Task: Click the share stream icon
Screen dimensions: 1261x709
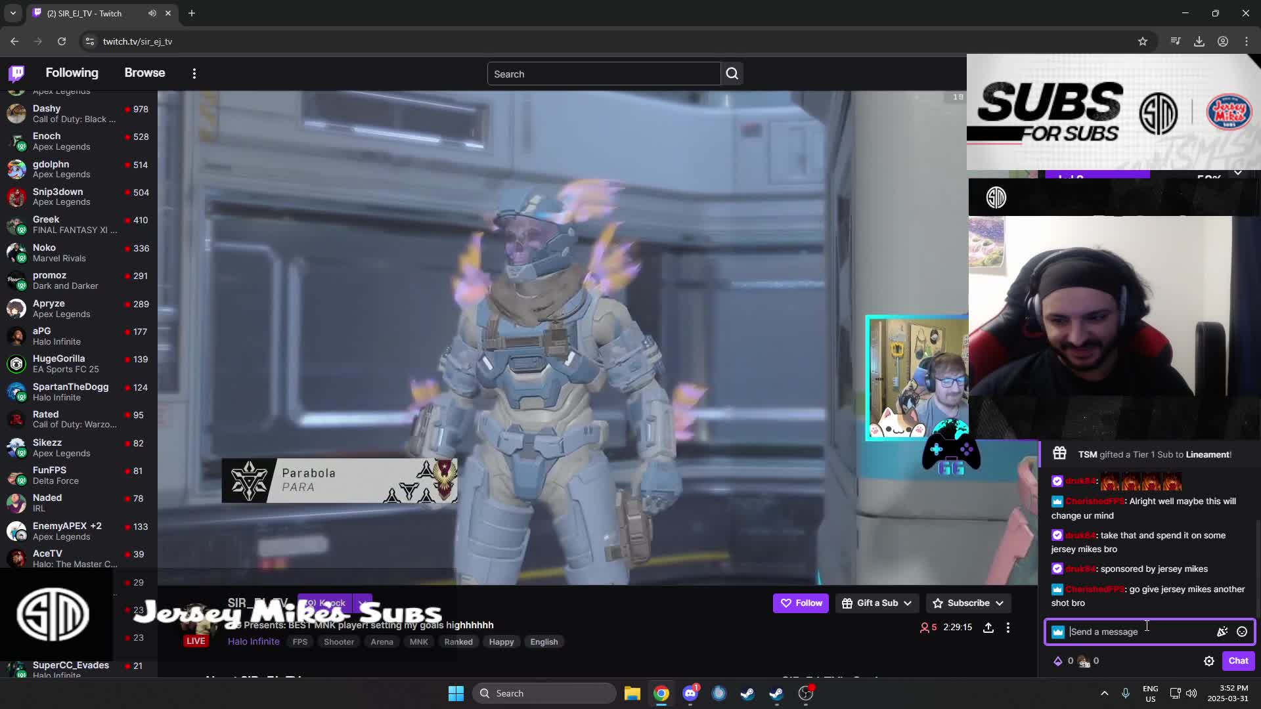Action: (988, 628)
